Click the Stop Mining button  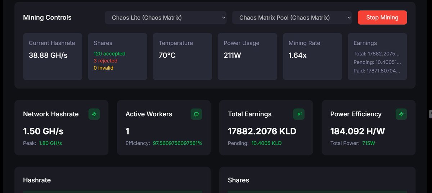pyautogui.click(x=382, y=18)
